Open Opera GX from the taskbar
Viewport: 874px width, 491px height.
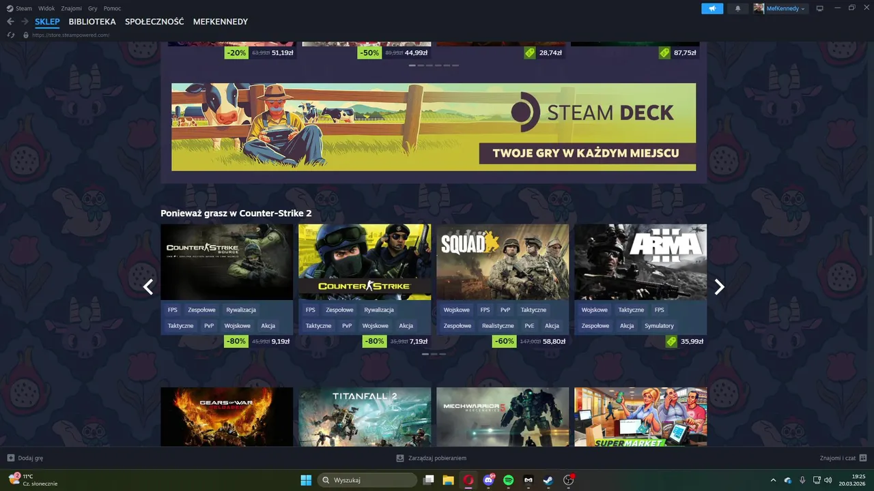pos(468,480)
